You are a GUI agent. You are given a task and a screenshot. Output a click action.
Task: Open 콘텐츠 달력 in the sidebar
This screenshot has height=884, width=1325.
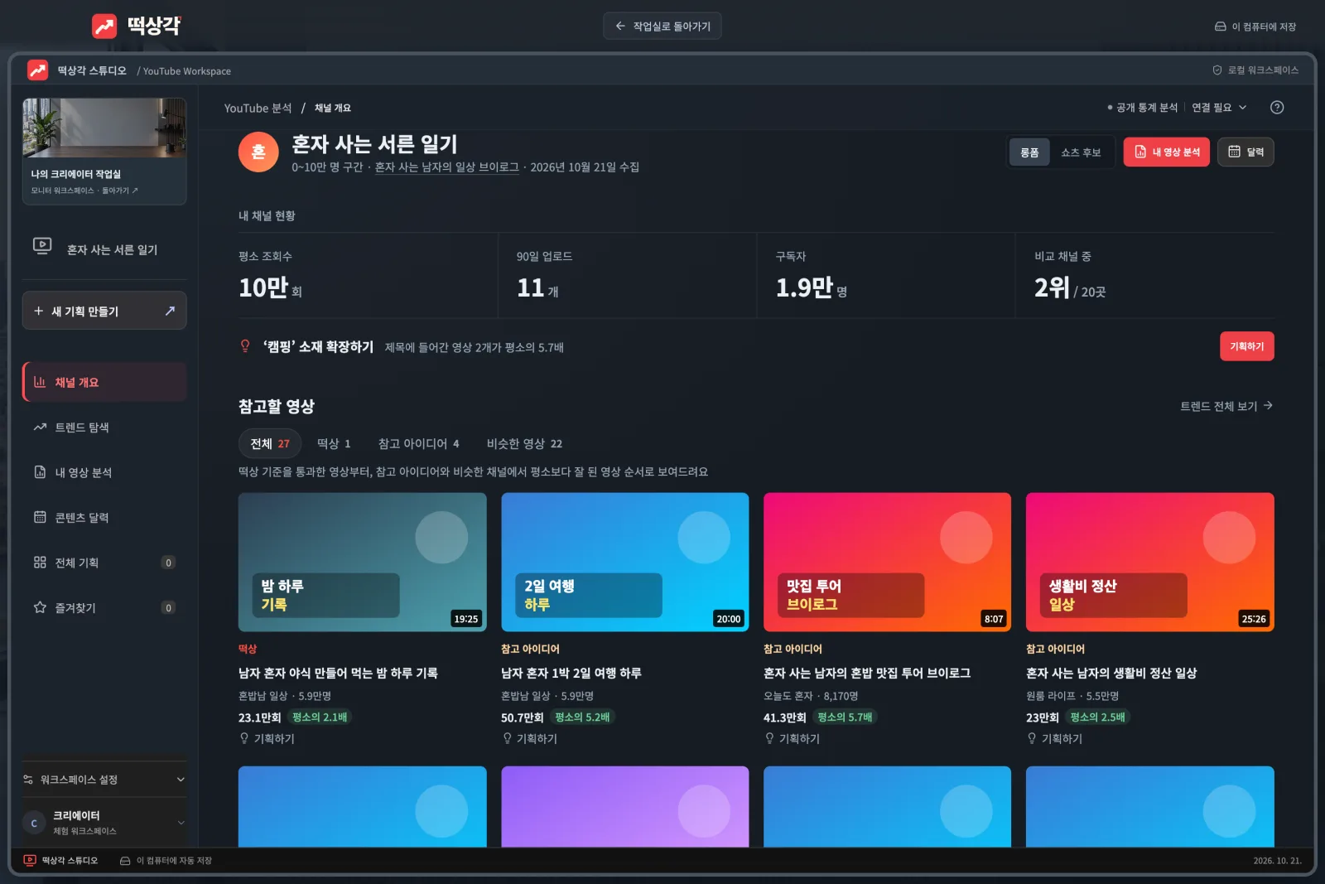click(x=104, y=517)
